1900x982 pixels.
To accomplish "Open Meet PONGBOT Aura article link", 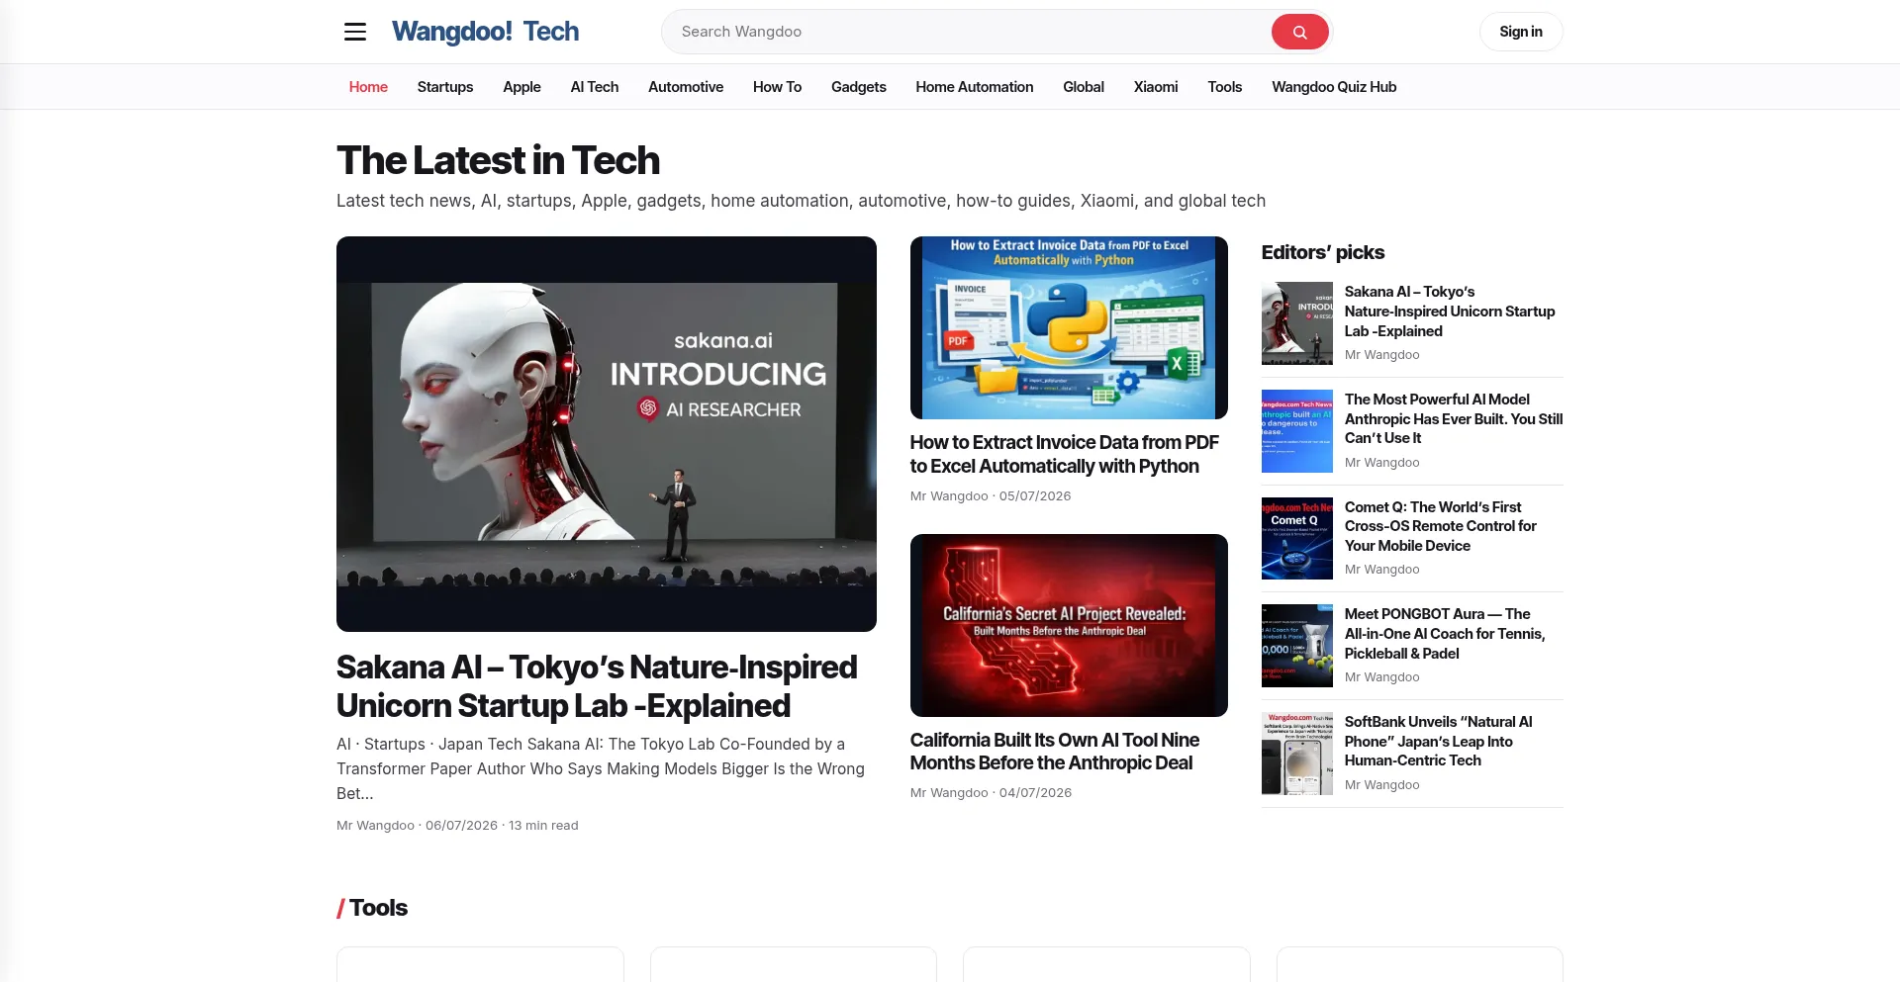I will (1445, 634).
